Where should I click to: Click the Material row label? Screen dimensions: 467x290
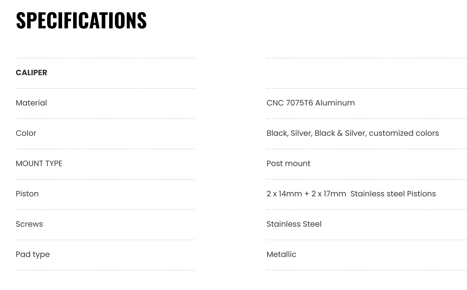[x=31, y=103]
